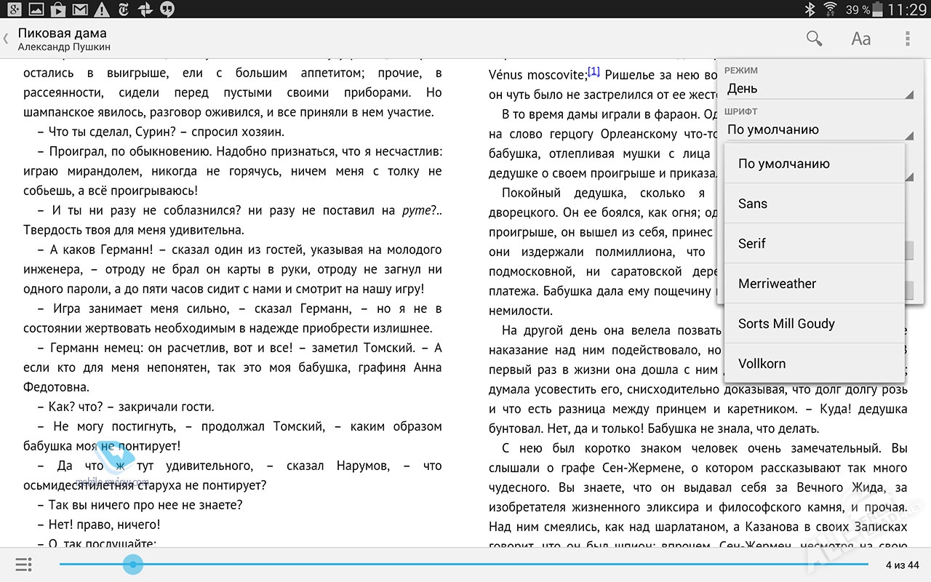The width and height of the screenshot is (931, 582).
Task: Collapse the Шрифт font dropdown
Action: (819, 129)
